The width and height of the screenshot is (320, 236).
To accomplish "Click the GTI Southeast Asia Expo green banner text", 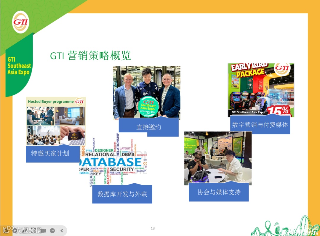I will click(x=19, y=66).
